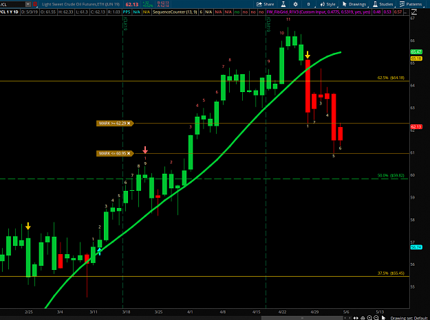
Task: Click the 4/22 date label on time axis
Action: tap(282, 312)
